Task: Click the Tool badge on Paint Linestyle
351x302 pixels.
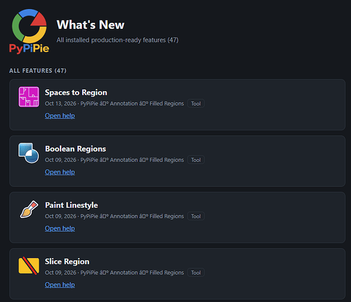Action: point(196,216)
